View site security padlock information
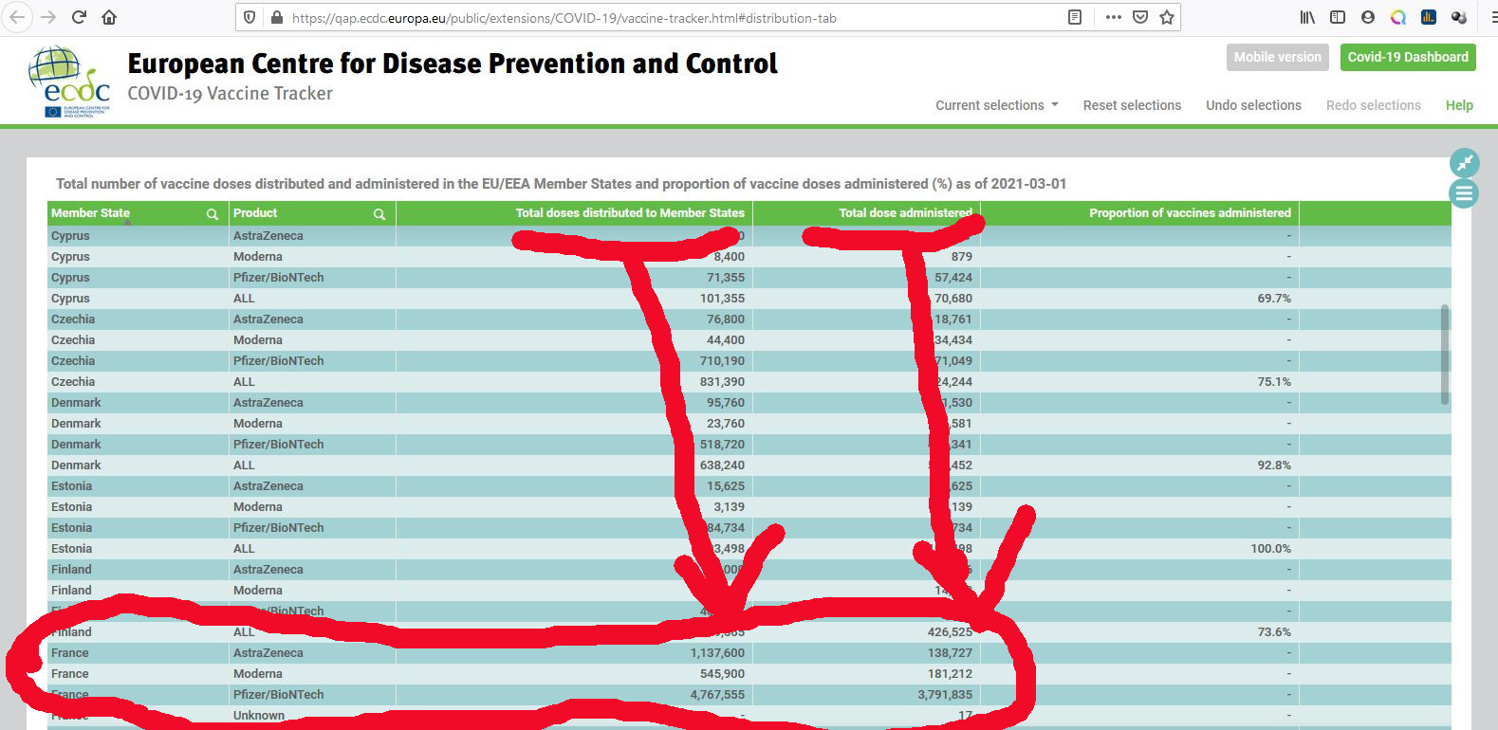This screenshot has width=1498, height=730. (276, 17)
